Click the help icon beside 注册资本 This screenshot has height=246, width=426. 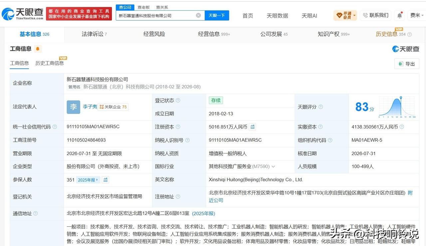pos(178,127)
